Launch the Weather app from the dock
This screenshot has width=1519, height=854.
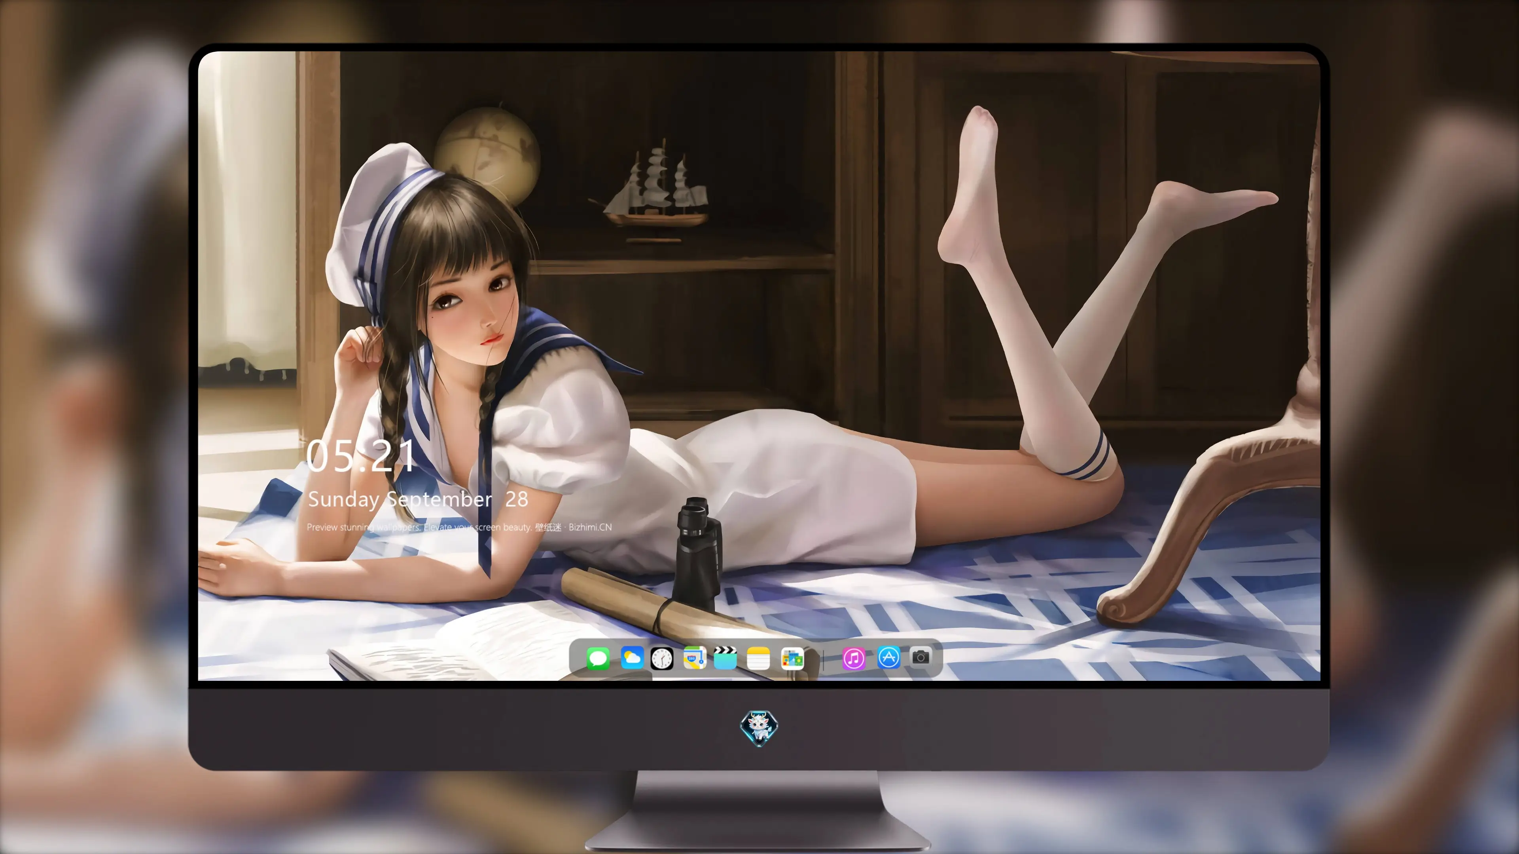pos(632,658)
